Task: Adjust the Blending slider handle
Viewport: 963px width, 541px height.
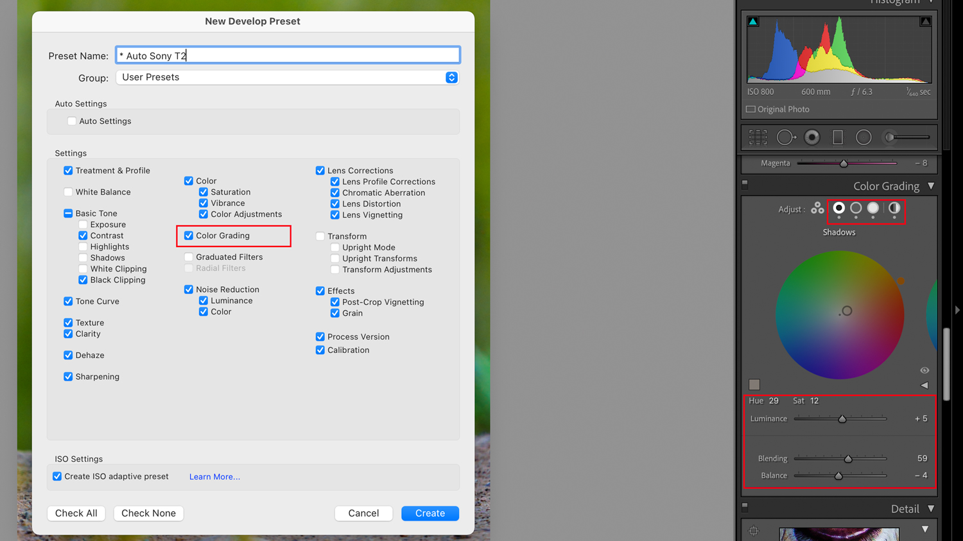Action: [848, 459]
